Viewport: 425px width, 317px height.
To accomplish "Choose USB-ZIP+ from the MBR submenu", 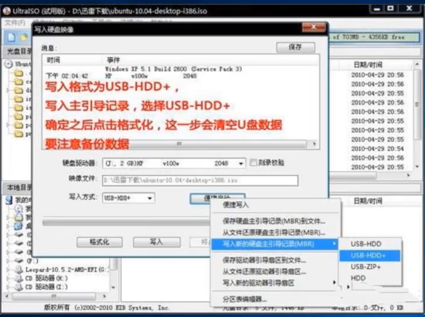I will pos(365,267).
